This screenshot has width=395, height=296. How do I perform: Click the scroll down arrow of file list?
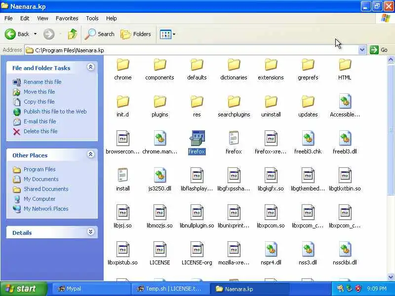click(391, 277)
